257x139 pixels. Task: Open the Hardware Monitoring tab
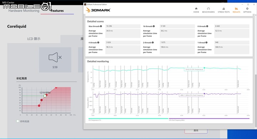pos(24,11)
